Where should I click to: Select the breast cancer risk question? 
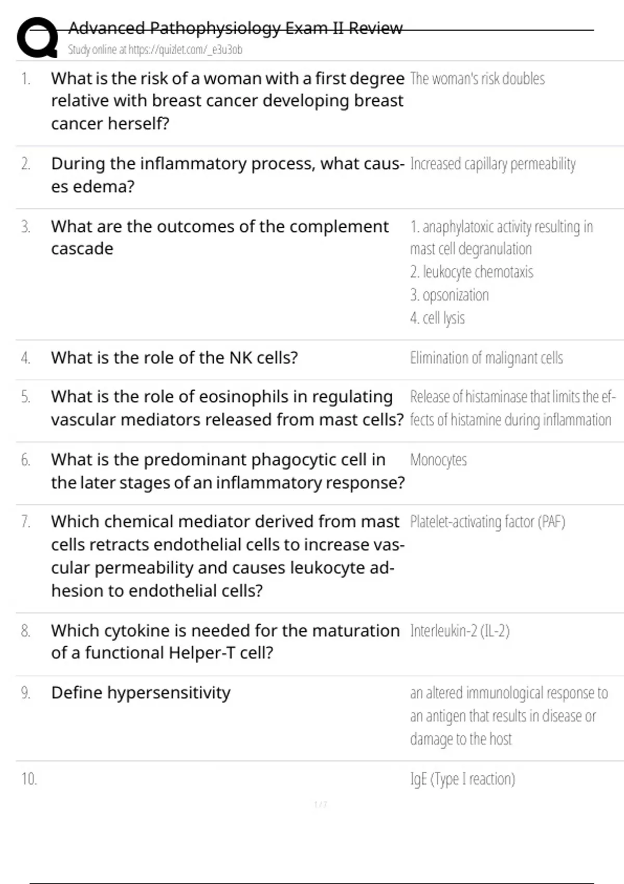(227, 101)
